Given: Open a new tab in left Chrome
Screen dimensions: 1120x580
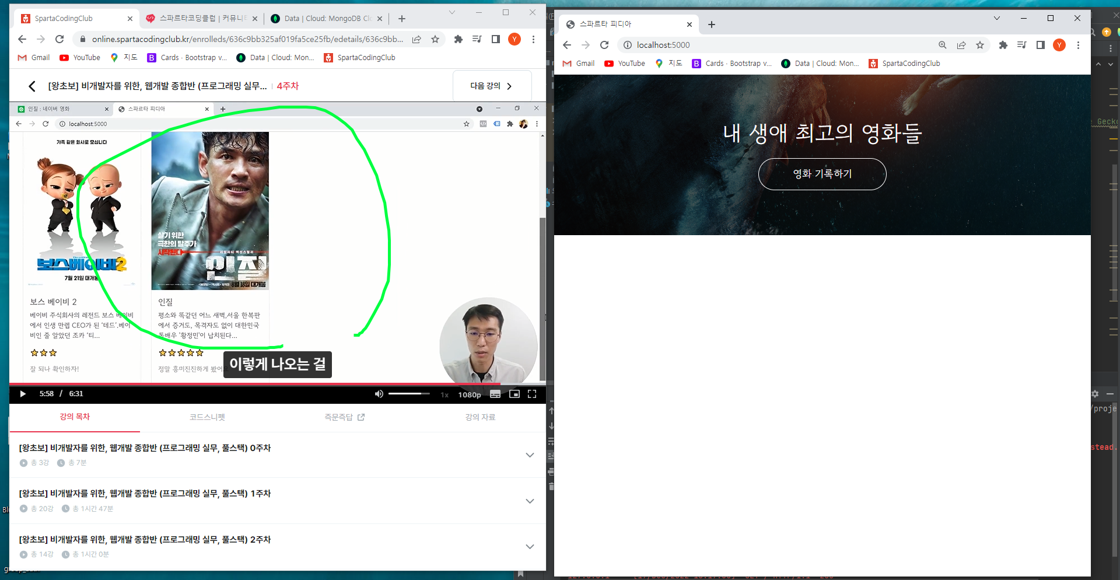Looking at the screenshot, I should tap(402, 19).
